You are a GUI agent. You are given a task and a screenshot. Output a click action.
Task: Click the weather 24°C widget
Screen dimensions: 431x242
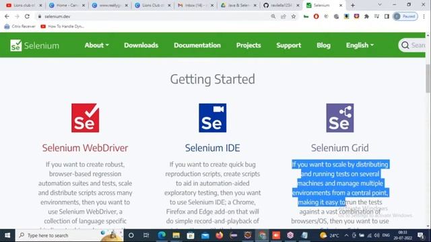coord(329,235)
